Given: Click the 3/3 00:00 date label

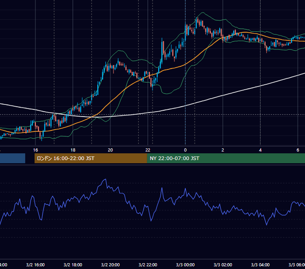Looking at the screenshot, I should point(185,265).
